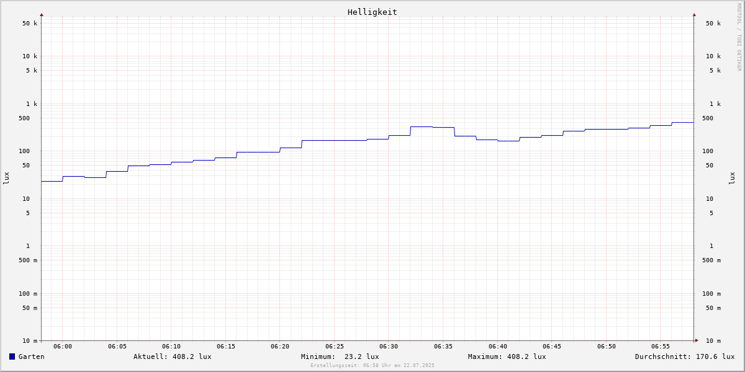
Task: Click the final curve step after 06:55
Action: coord(683,122)
